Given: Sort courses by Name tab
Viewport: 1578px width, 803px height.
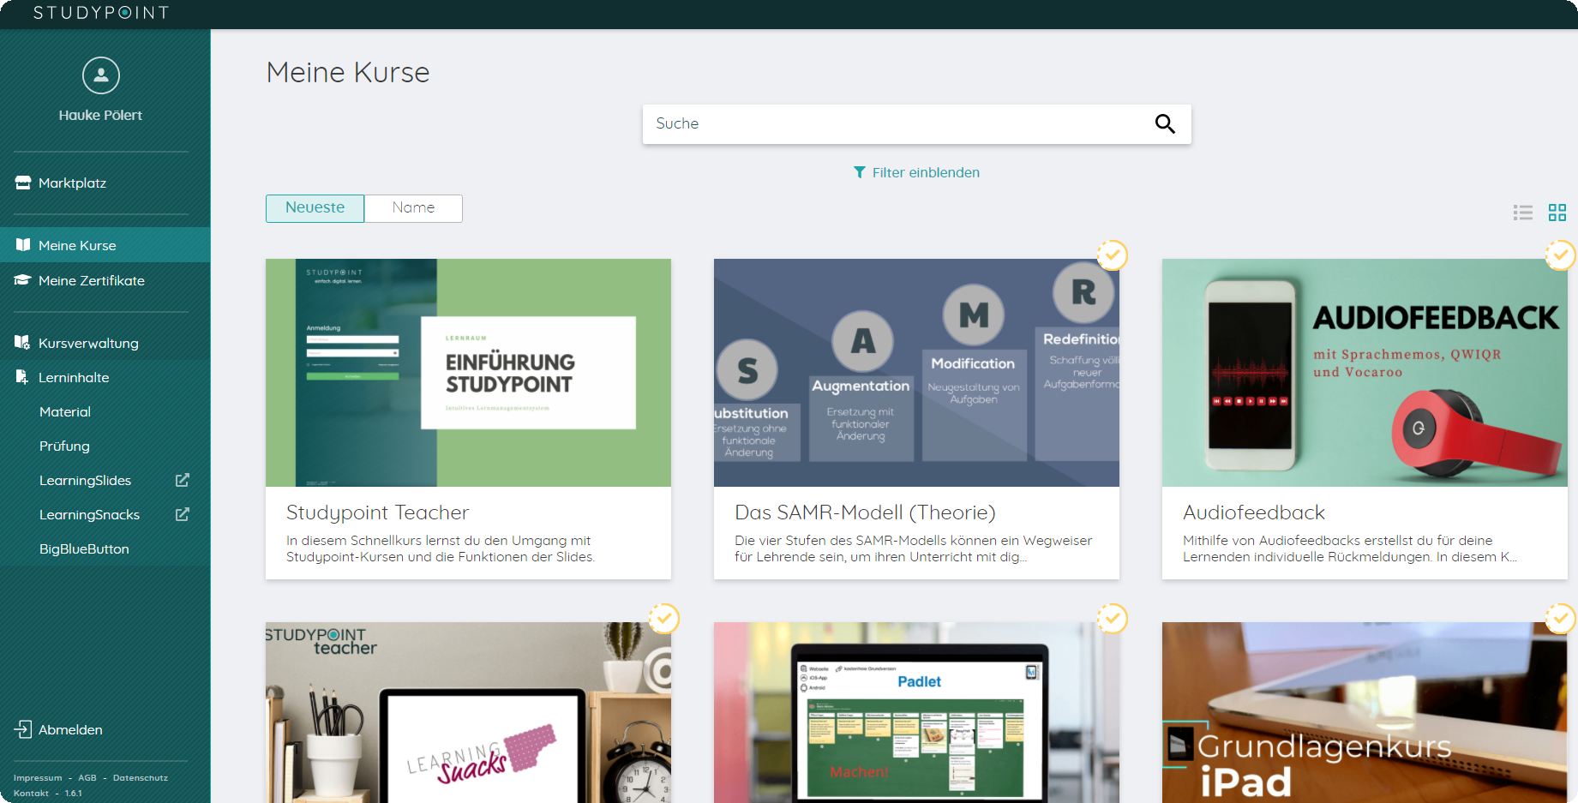Looking at the screenshot, I should [413, 208].
